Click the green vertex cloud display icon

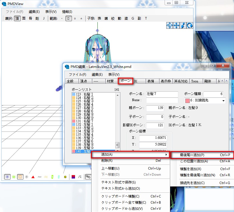tap(14, 177)
